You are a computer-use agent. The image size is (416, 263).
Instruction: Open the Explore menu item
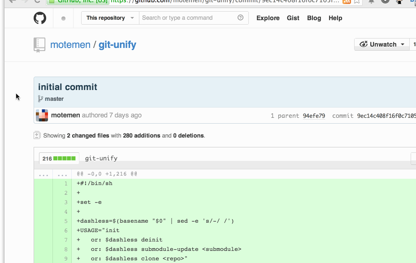tap(268, 18)
